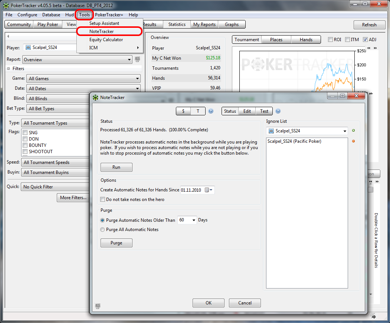Check the DON flag
Viewport: 390px width, 323px height.
(x=25, y=139)
